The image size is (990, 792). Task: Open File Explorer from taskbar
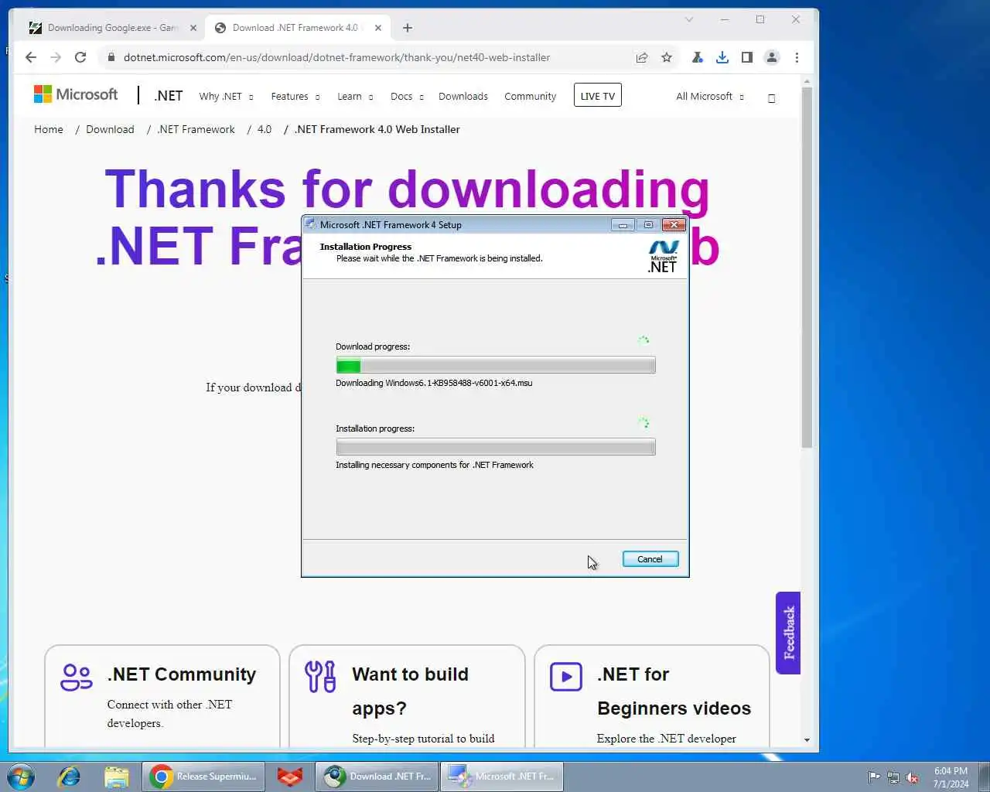click(x=116, y=777)
